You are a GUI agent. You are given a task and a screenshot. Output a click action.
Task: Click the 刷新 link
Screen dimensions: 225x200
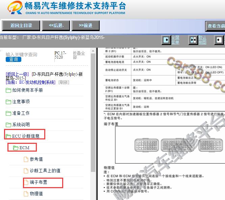coord(64,82)
